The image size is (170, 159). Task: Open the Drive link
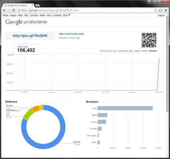point(49,15)
